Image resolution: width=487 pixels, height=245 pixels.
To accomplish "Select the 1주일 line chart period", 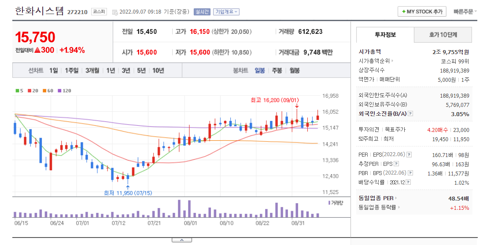I will point(72,71).
